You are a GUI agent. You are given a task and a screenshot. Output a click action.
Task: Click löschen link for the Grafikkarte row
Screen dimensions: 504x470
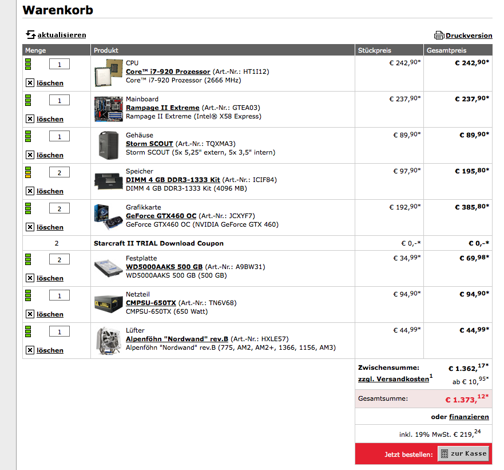tap(50, 227)
